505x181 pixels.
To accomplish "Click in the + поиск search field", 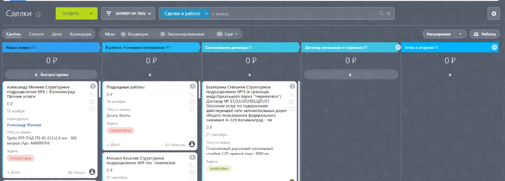I will coord(293,14).
